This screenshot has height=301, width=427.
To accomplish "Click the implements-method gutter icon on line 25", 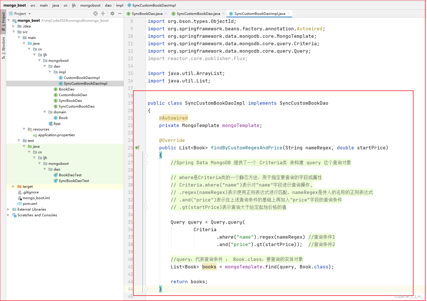I will click(137, 148).
